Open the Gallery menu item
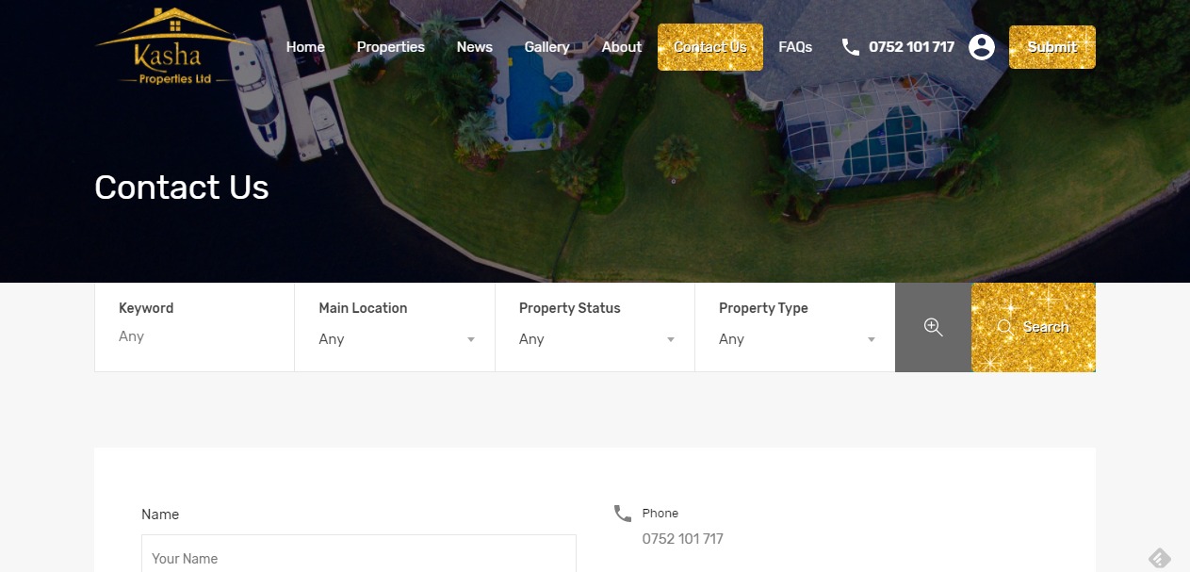Image resolution: width=1190 pixels, height=572 pixels. pos(546,47)
